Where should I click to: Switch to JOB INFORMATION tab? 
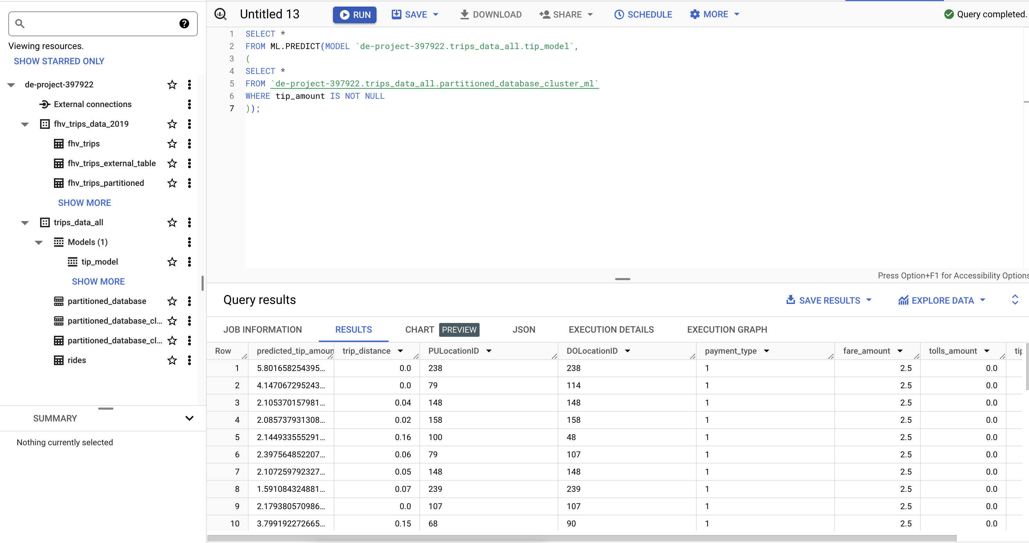pos(262,330)
